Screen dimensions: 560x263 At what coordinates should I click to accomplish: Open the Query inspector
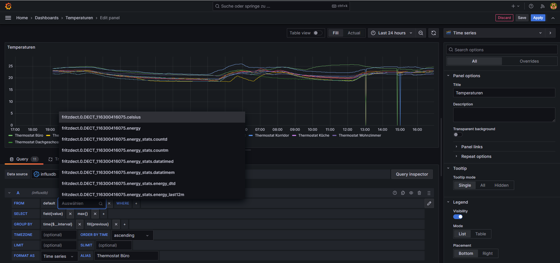[x=412, y=174]
